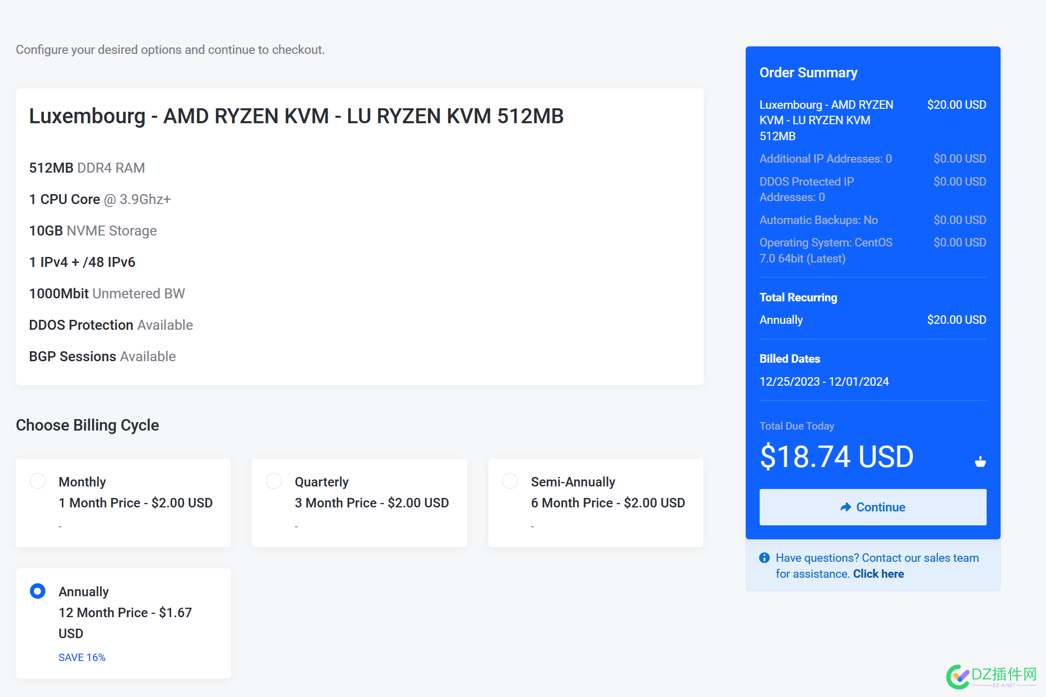Click the arrow icon on the Continue button
The width and height of the screenshot is (1046, 697).
pyautogui.click(x=845, y=507)
